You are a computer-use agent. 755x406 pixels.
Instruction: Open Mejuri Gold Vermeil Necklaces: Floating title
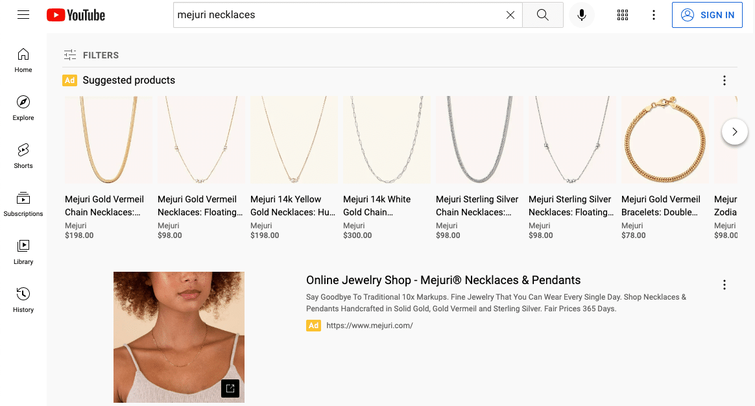[x=200, y=206]
